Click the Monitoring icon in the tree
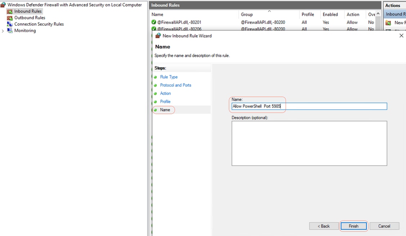 (10, 31)
